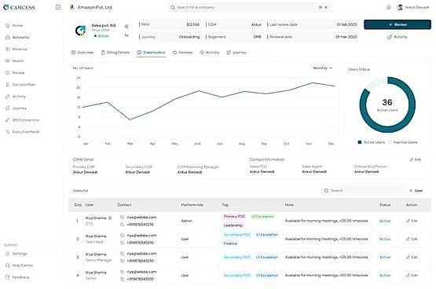Click the Users list Search field
The image size is (436, 289).
pyautogui.click(x=362, y=191)
